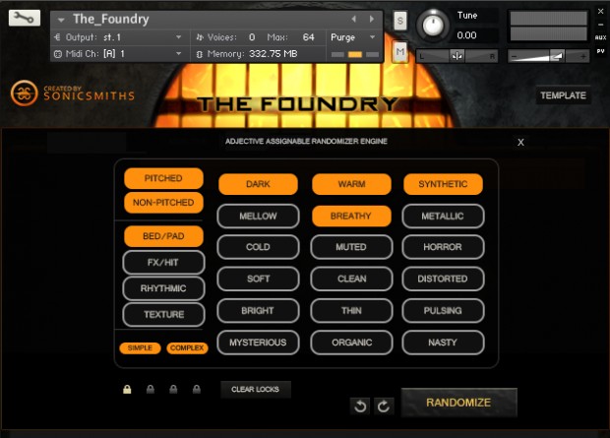Screen dimensions: 610x438
Task: Select the NASTY adjective
Action: click(443, 343)
